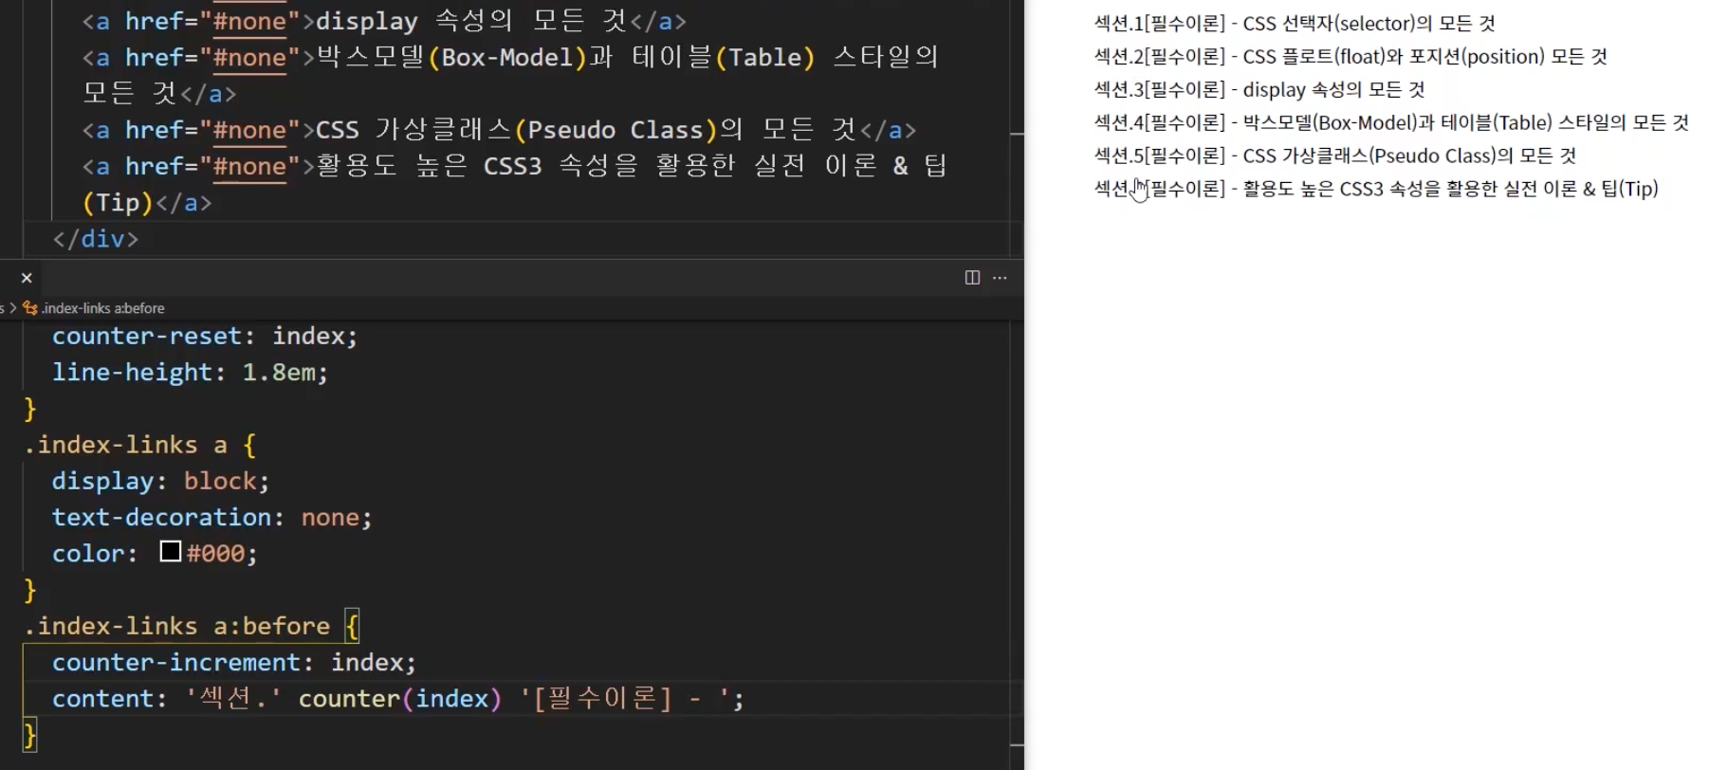Open the #000 color swatch picker
The image size is (1709, 770).
click(171, 552)
